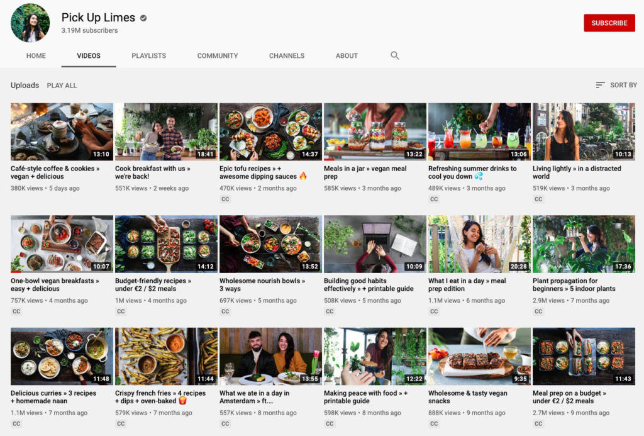This screenshot has height=436, width=644.
Task: Click the Pick Up Limes channel name
Action: pyautogui.click(x=98, y=17)
